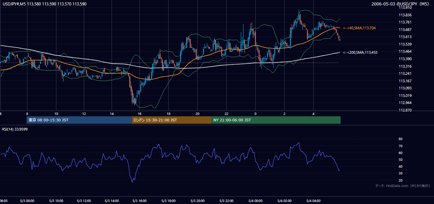
Task: Click the 113.316 price axis label
Action: click(x=405, y=66)
